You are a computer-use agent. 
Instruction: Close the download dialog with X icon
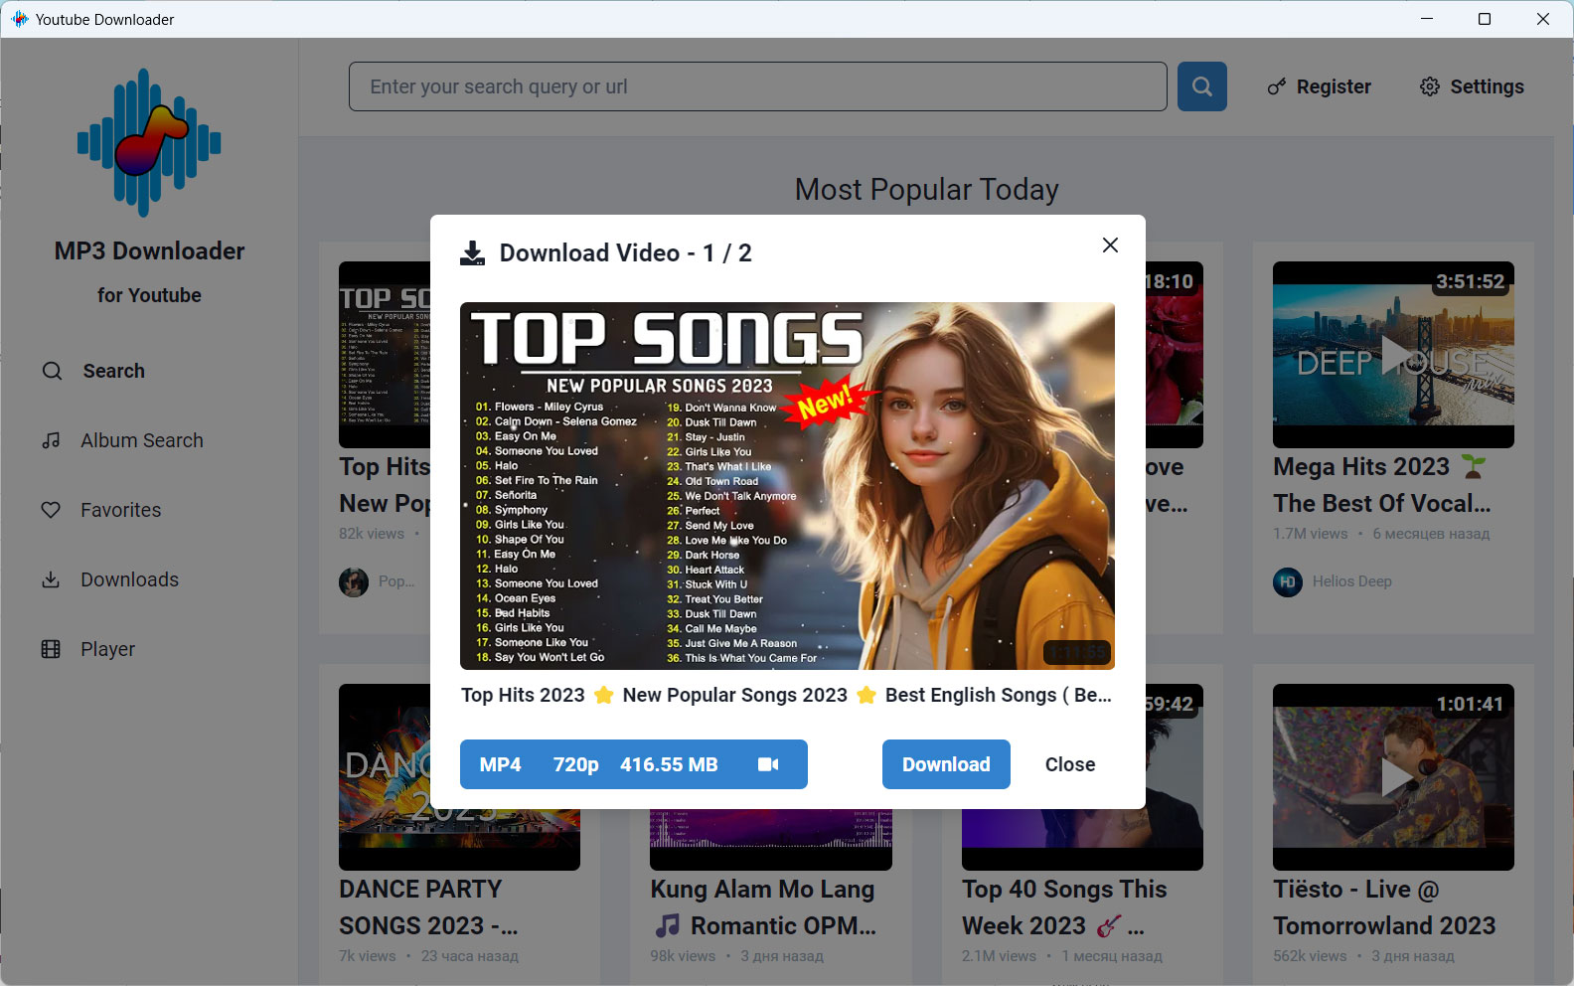1110,245
